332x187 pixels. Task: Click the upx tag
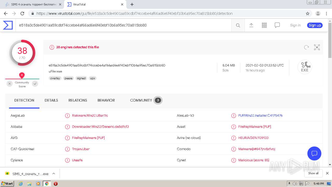[x=93, y=78]
